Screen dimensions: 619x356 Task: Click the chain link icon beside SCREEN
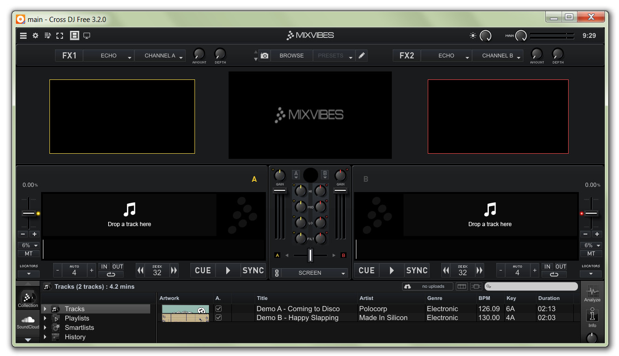[x=277, y=273]
